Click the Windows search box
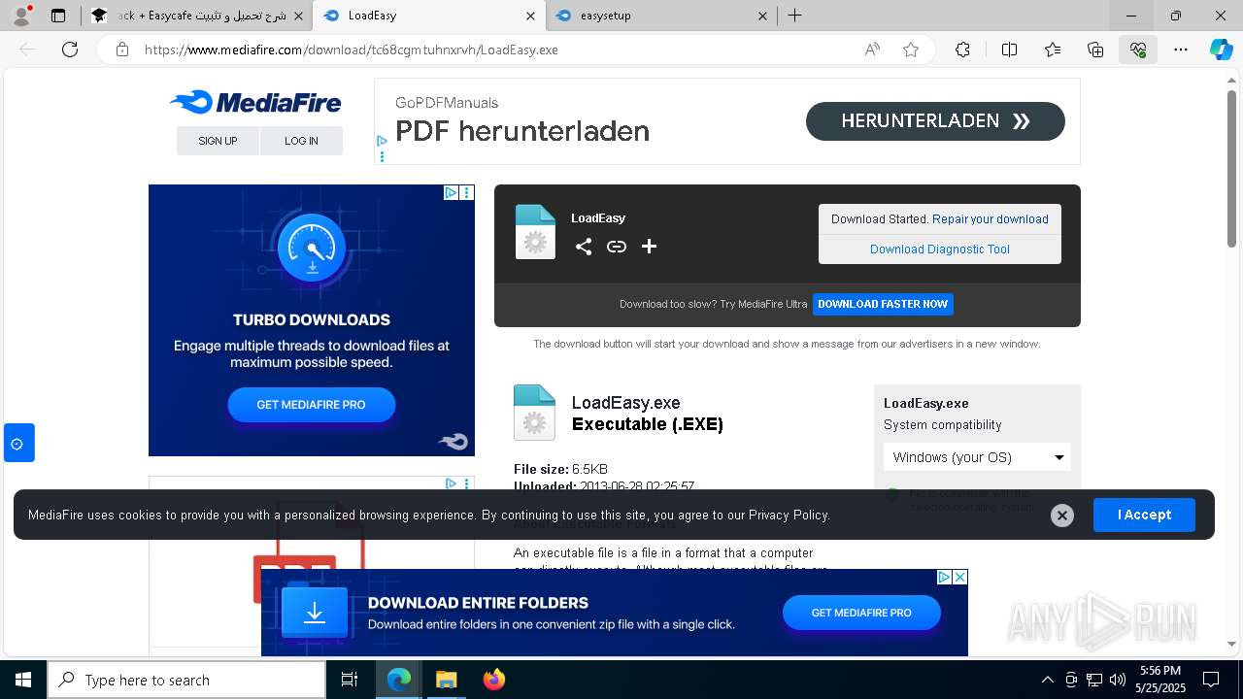The height and width of the screenshot is (699, 1243). pos(186,680)
